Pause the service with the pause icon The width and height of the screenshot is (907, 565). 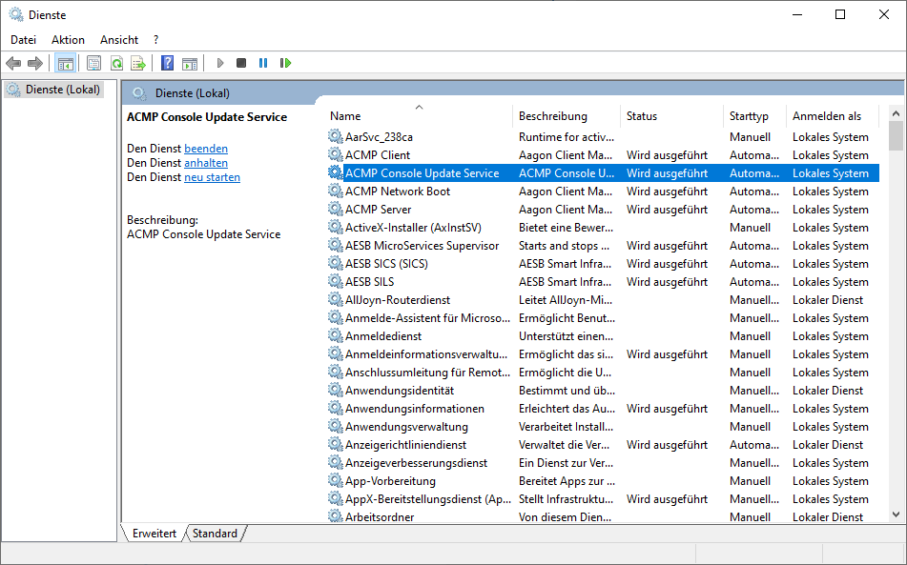pos(262,62)
